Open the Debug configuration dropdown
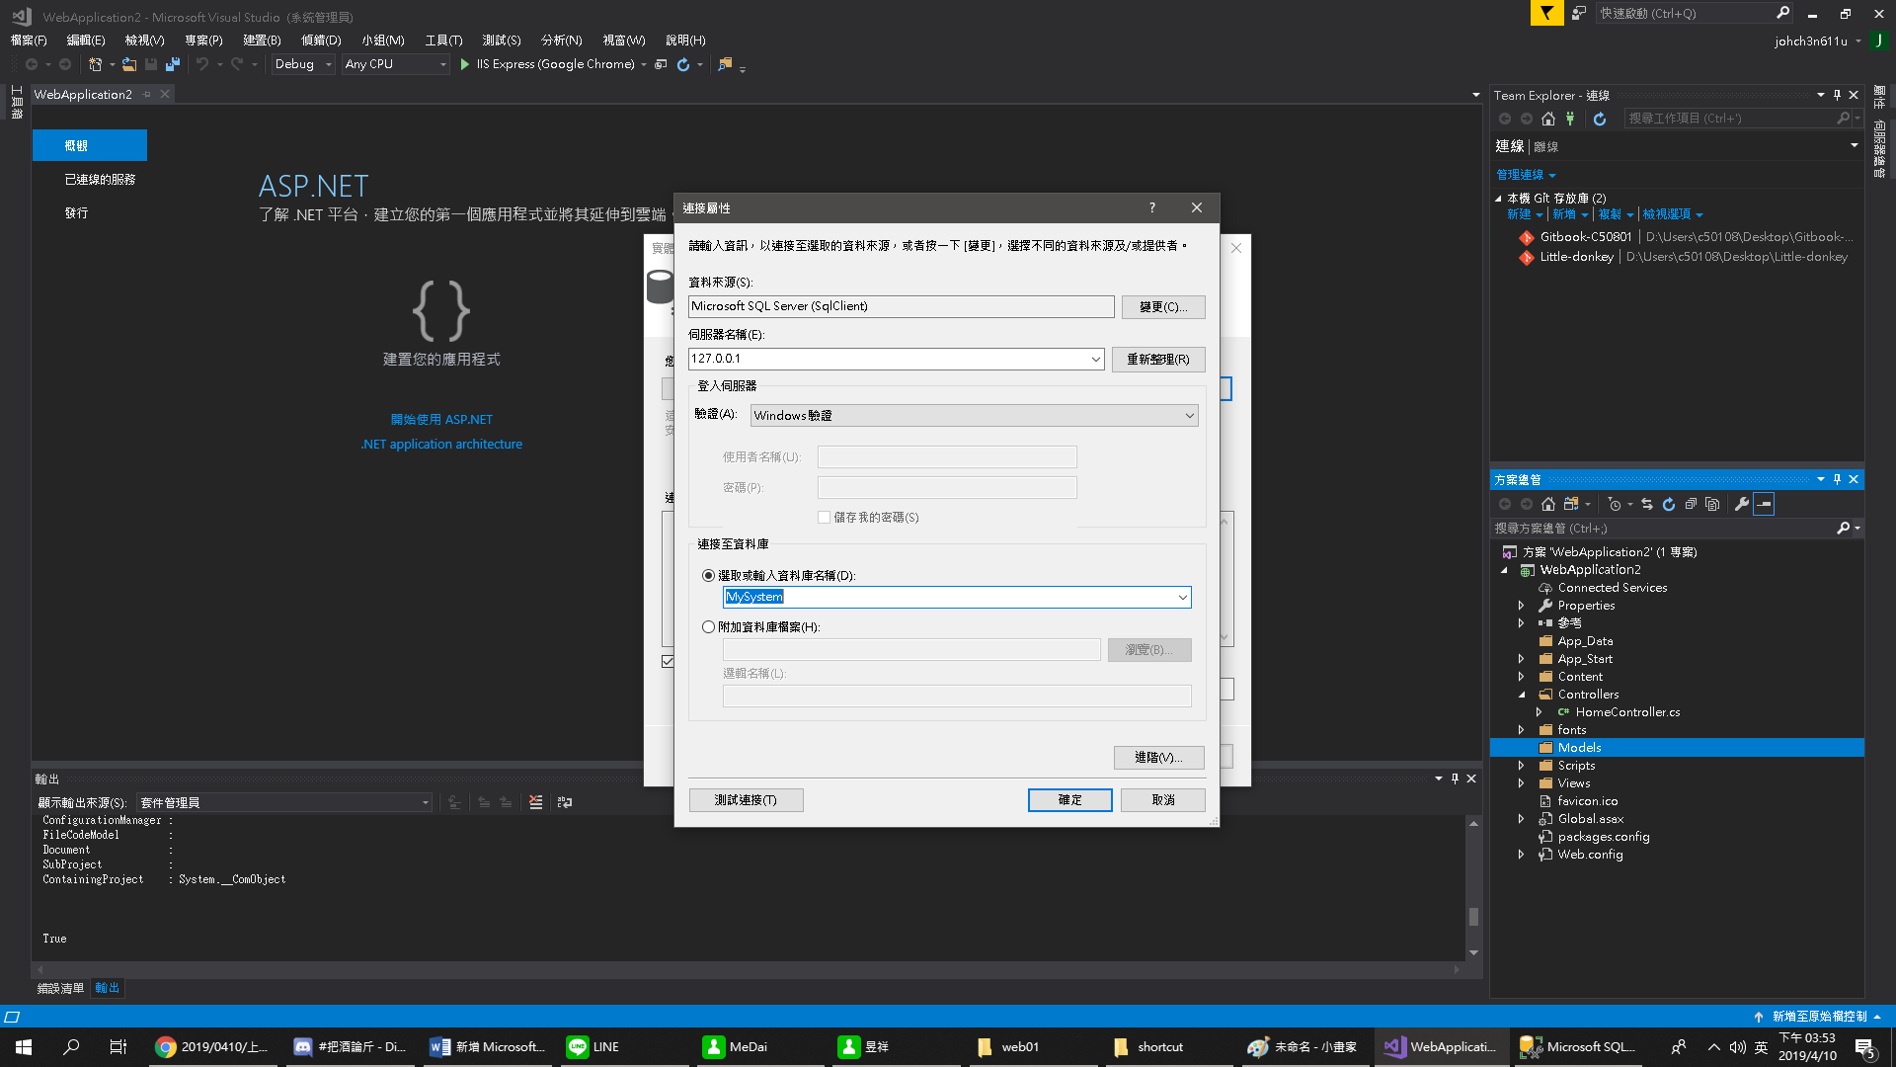1896x1067 pixels. 303,64
